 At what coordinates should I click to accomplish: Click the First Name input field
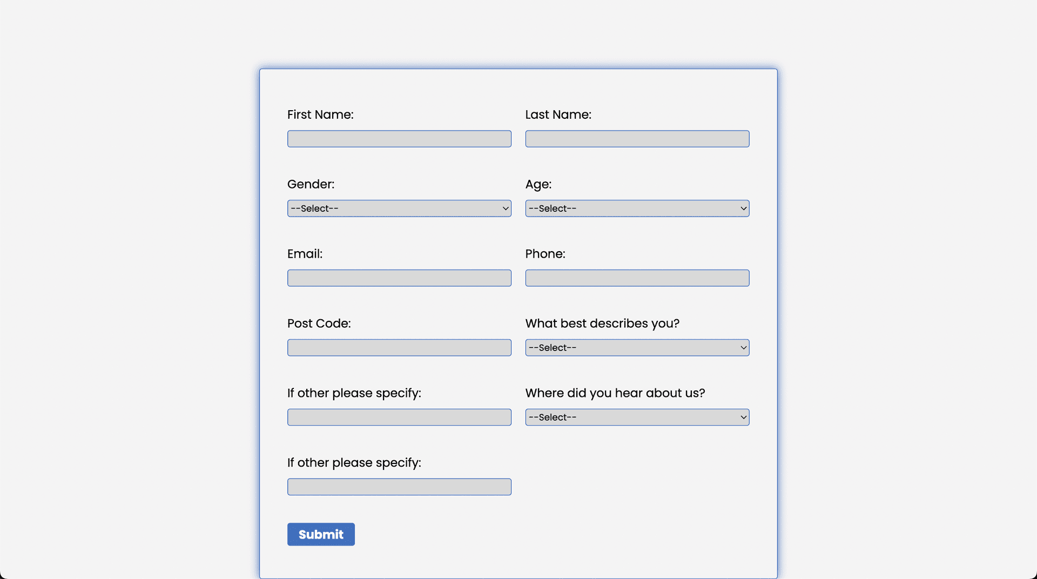(x=399, y=139)
